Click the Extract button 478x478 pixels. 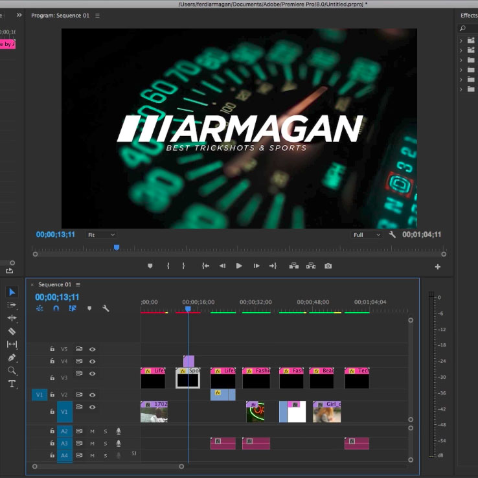pos(311,266)
